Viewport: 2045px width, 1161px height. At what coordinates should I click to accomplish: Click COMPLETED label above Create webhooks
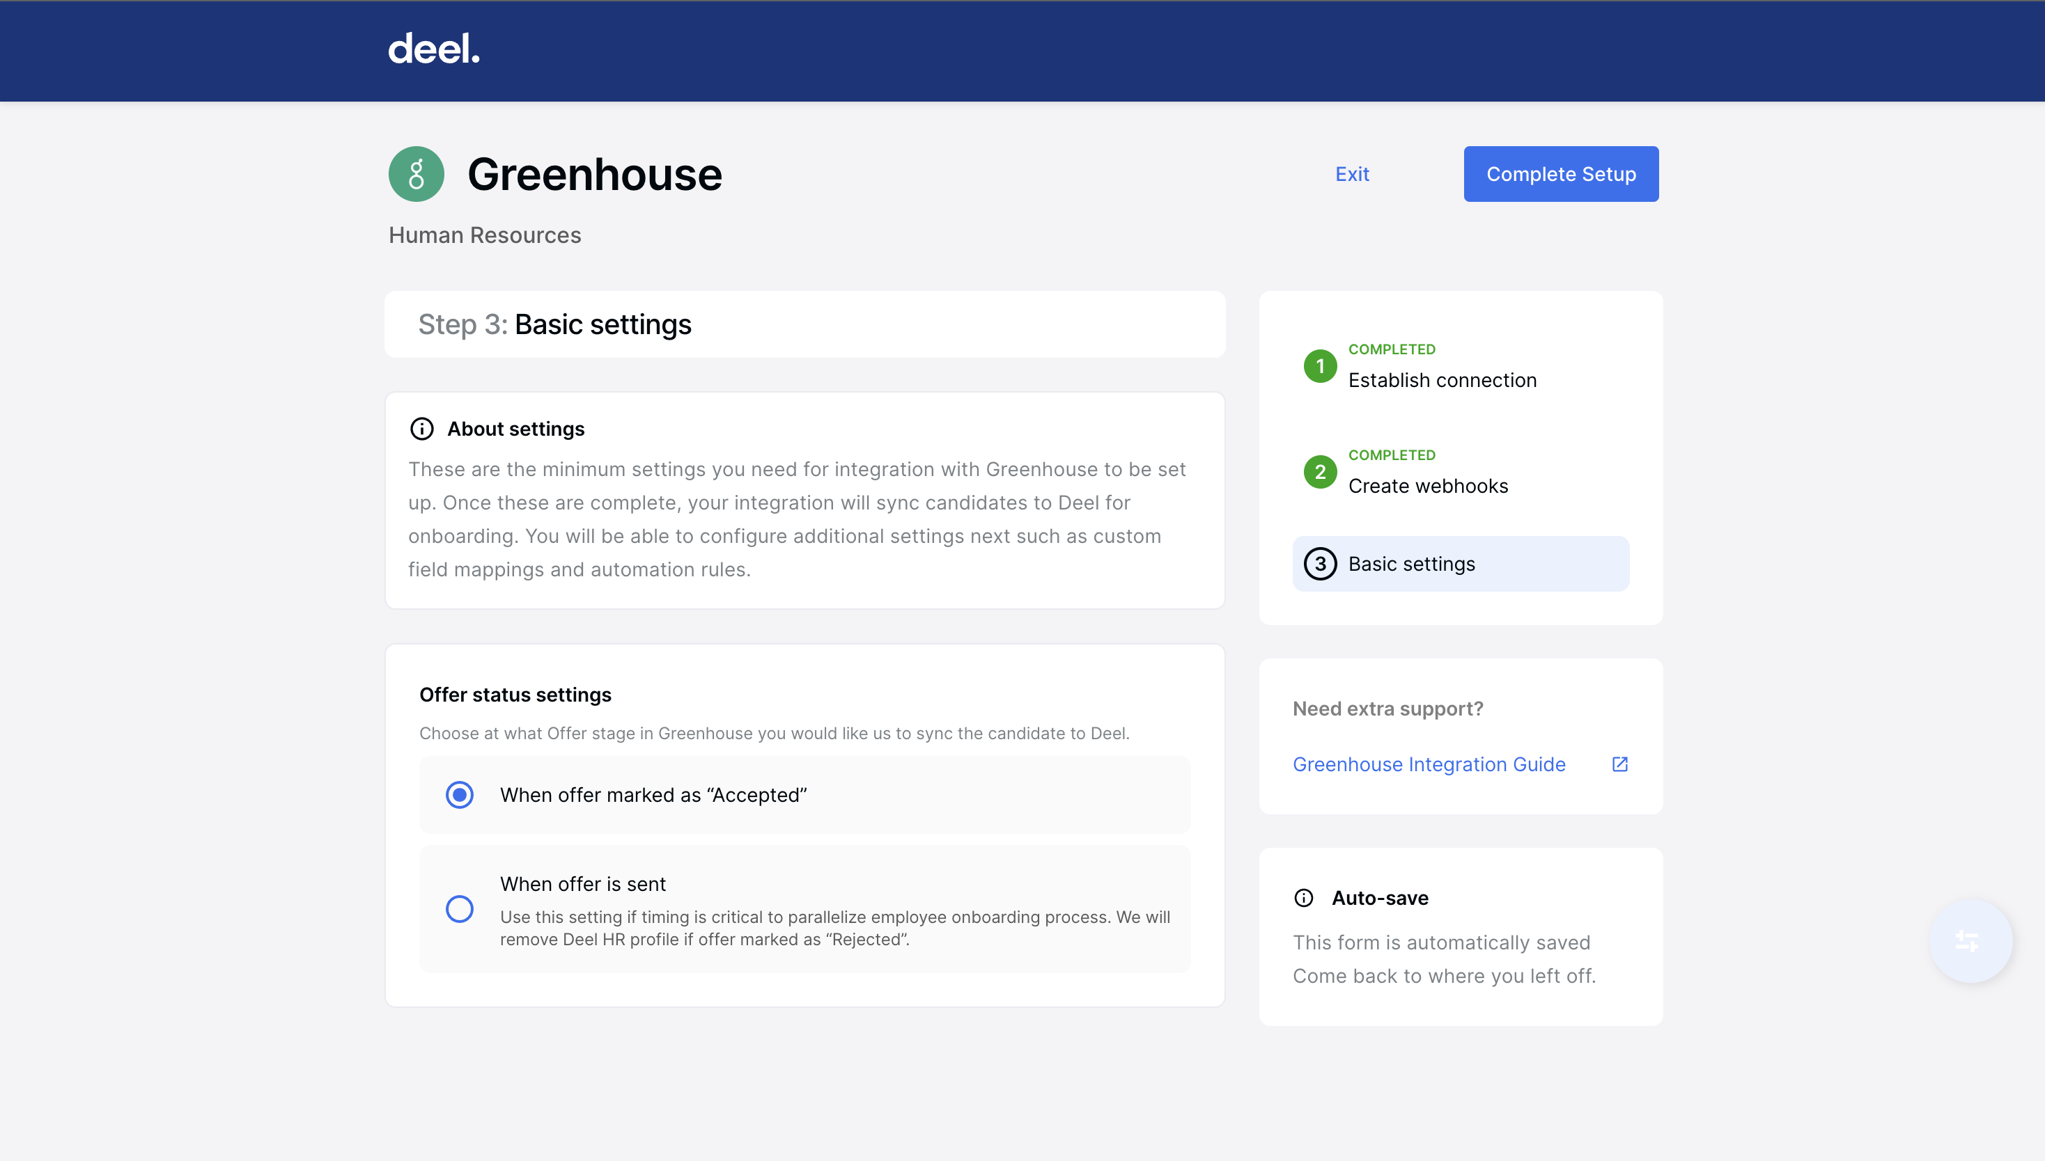click(x=1392, y=455)
